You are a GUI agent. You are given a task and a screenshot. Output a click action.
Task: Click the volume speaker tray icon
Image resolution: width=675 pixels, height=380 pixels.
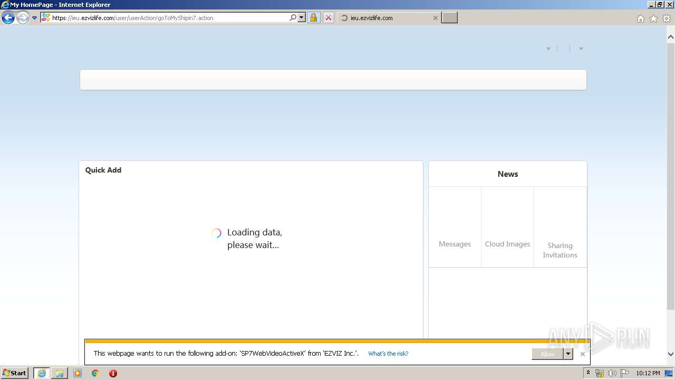pos(612,373)
